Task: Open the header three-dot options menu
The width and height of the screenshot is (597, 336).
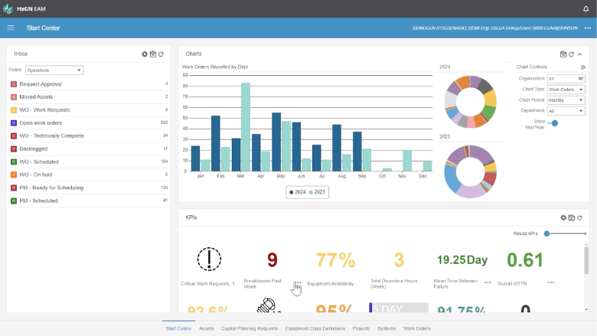Action: [587, 28]
